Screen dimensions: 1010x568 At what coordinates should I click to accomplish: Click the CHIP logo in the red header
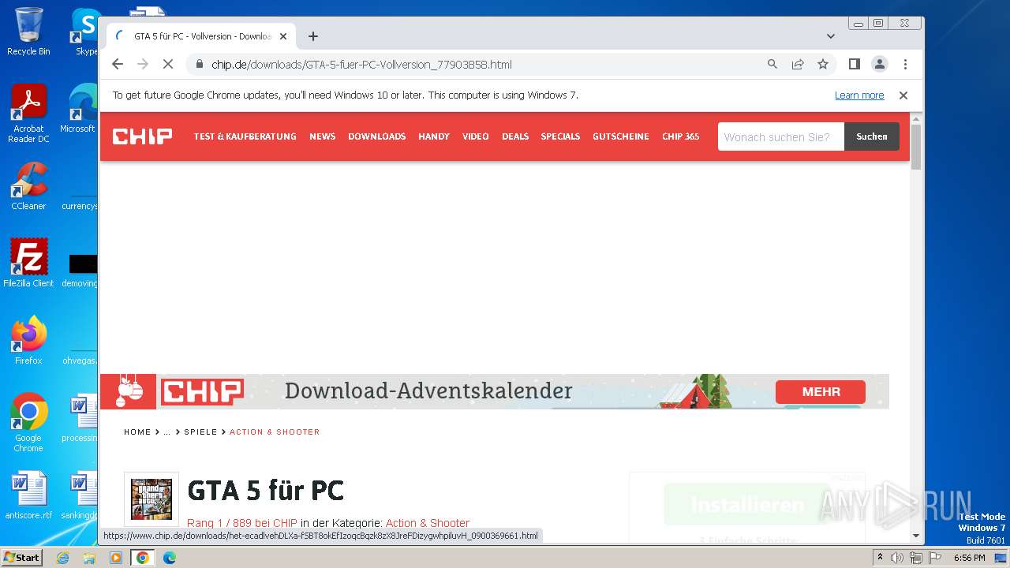(x=142, y=136)
